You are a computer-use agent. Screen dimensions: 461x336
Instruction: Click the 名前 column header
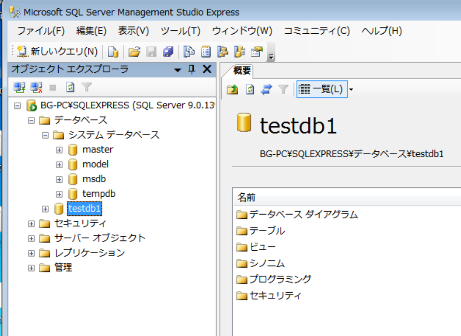pyautogui.click(x=347, y=197)
